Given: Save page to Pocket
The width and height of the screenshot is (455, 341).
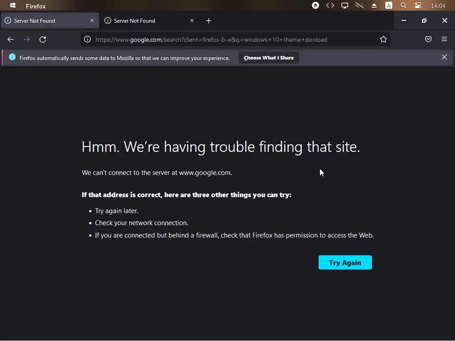Looking at the screenshot, I should coord(428,39).
